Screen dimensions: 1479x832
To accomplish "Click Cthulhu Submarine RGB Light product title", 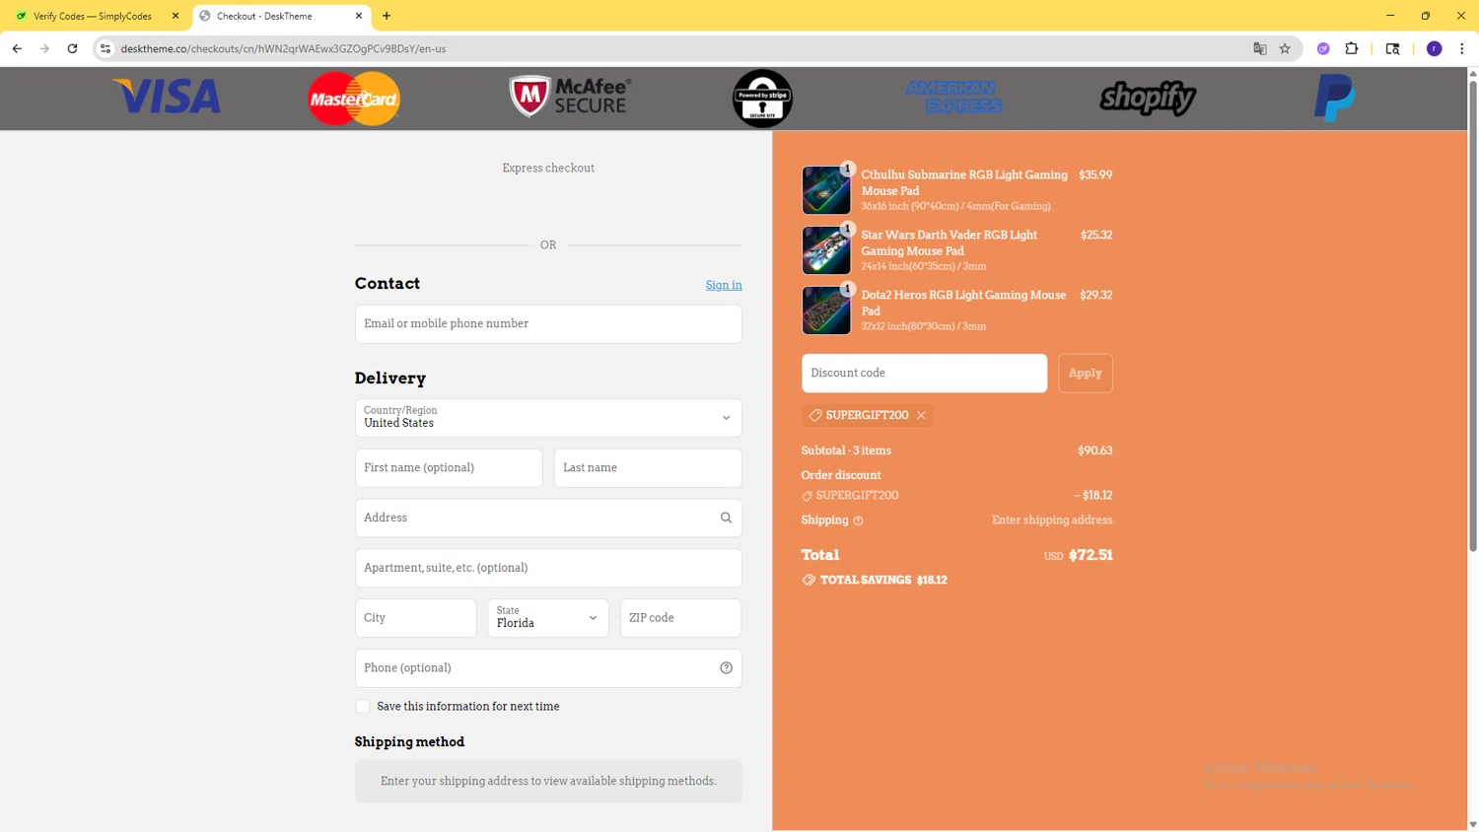I will pyautogui.click(x=964, y=182).
